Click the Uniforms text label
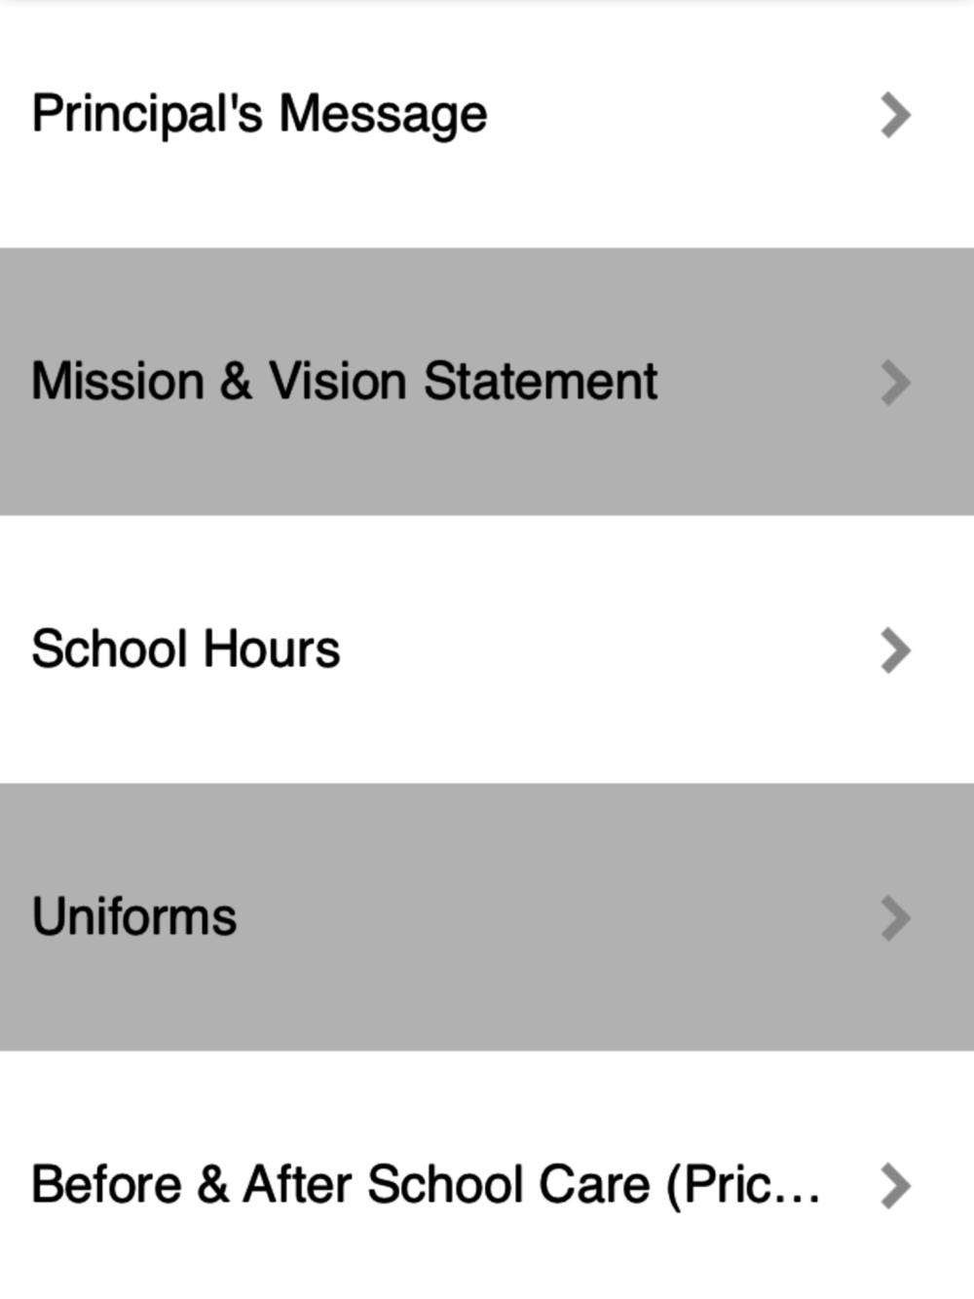 click(134, 917)
